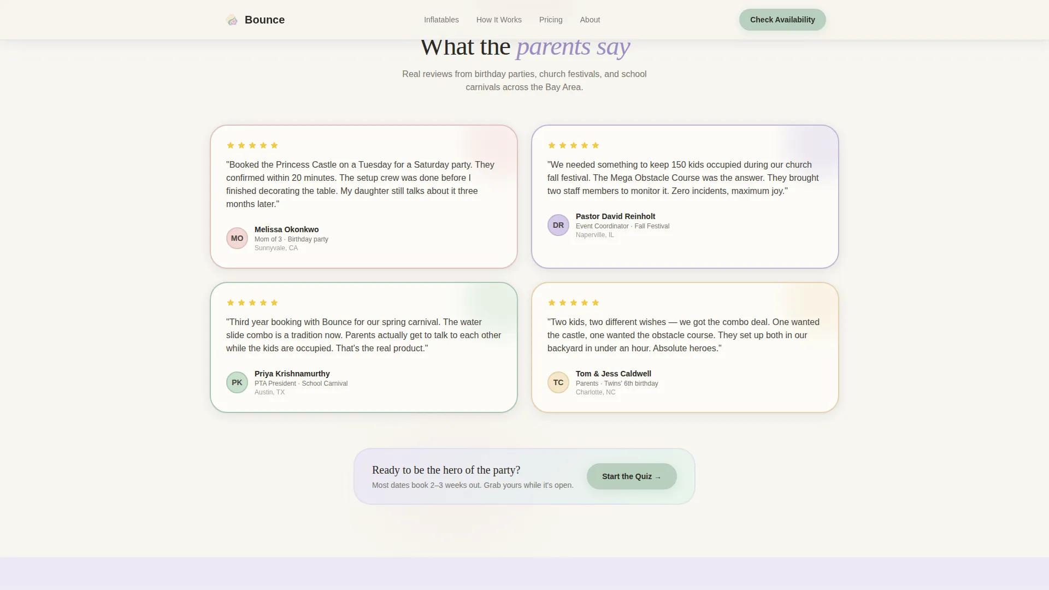Click the Princess Castle review quote

click(x=361, y=184)
